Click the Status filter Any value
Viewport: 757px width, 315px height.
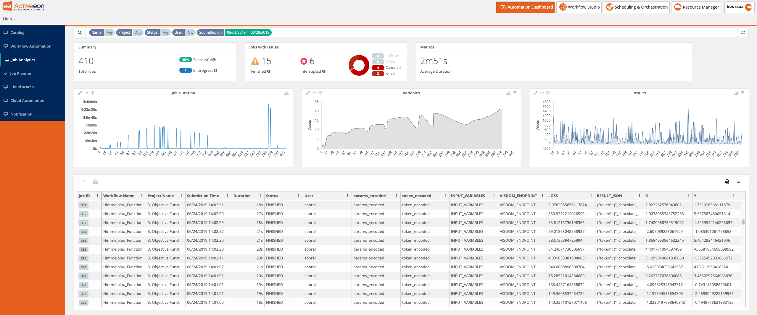click(x=166, y=33)
